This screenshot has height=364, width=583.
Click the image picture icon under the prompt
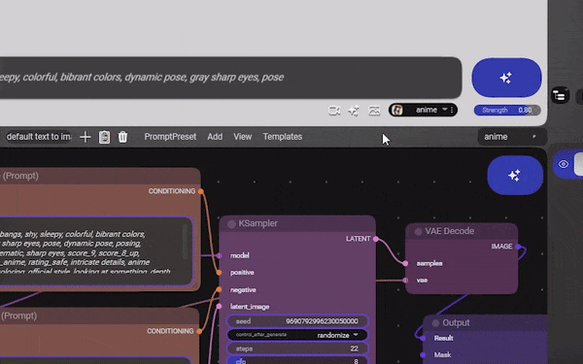click(x=374, y=111)
